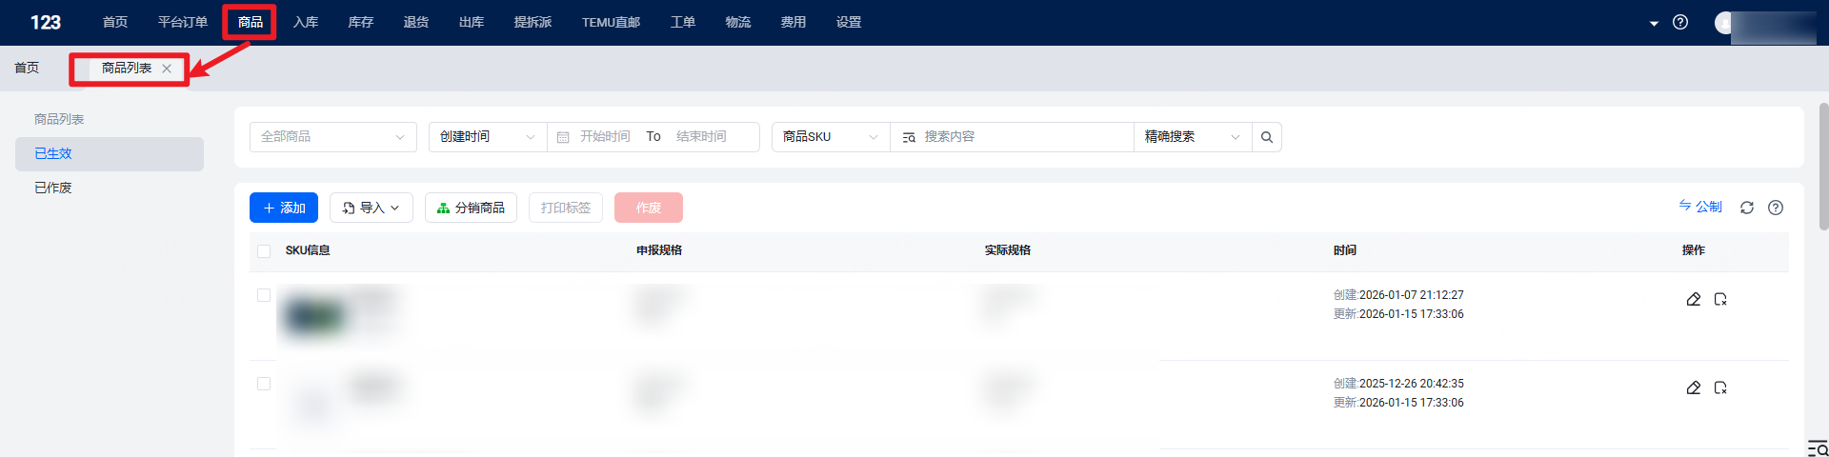Click copy icon for first product row
The height and width of the screenshot is (457, 1829).
click(1720, 299)
